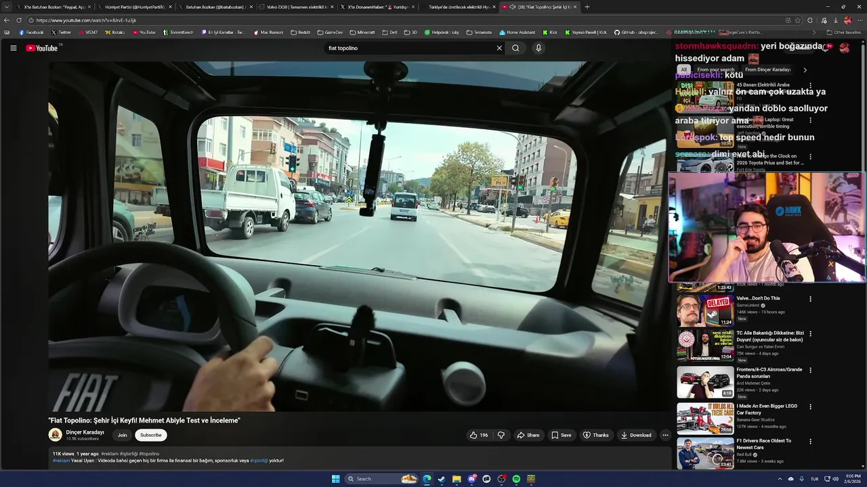The width and height of the screenshot is (867, 487).
Task: Open the YouTube hamburger guide menu
Action: 13,48
